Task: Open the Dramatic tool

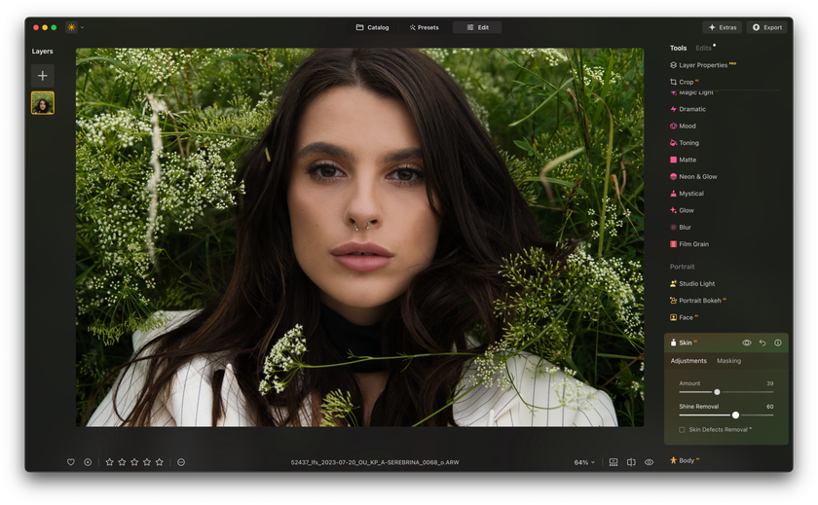Action: point(688,109)
